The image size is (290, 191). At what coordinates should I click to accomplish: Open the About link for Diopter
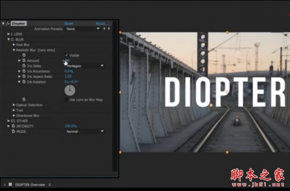(x=101, y=24)
